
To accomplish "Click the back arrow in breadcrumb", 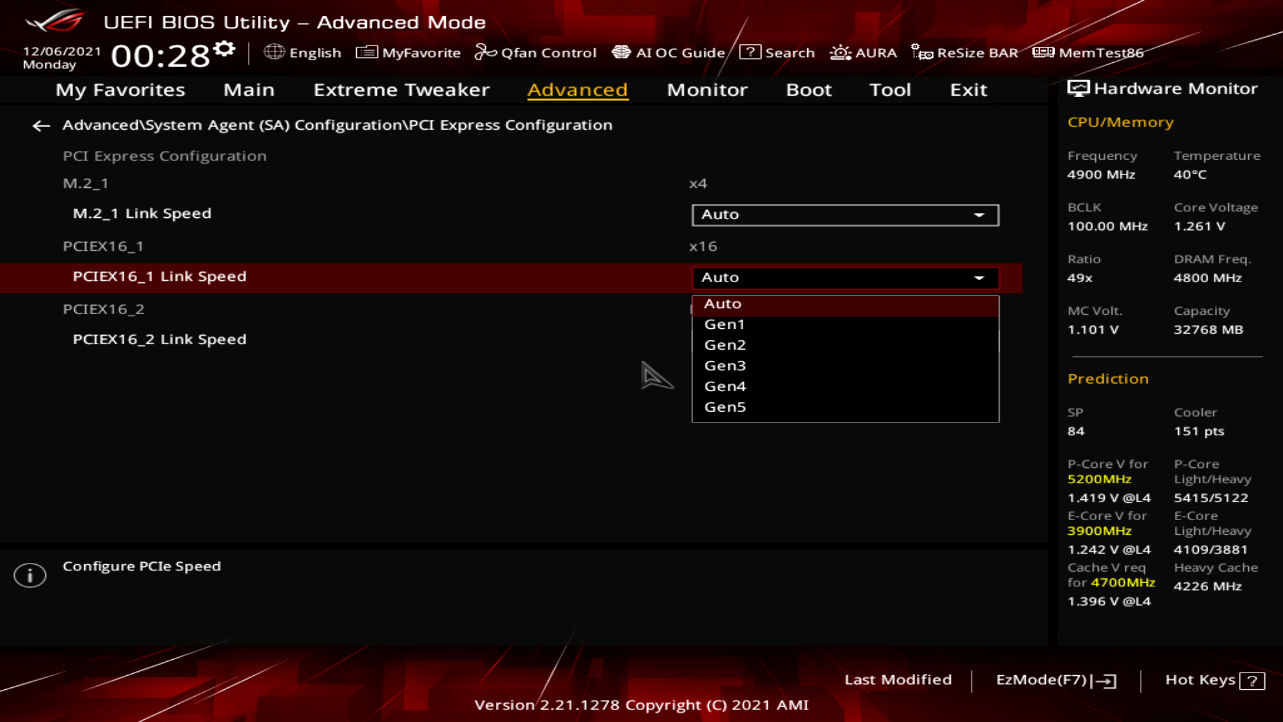I will (41, 126).
